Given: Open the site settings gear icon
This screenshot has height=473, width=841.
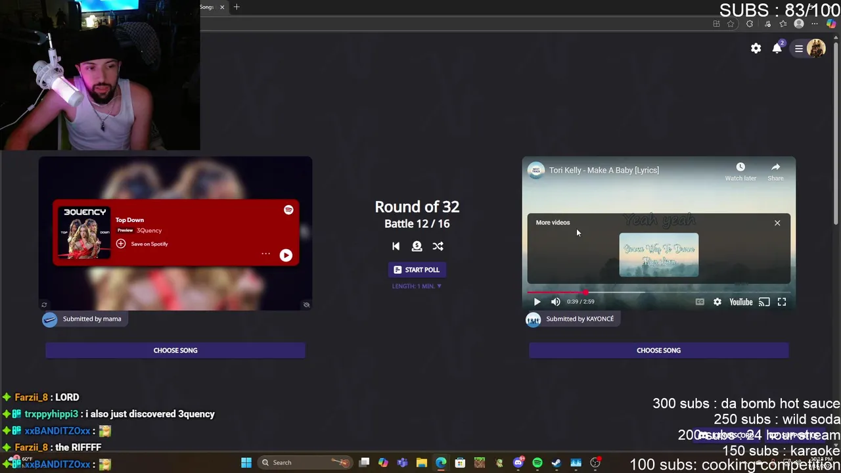Looking at the screenshot, I should 756,48.
